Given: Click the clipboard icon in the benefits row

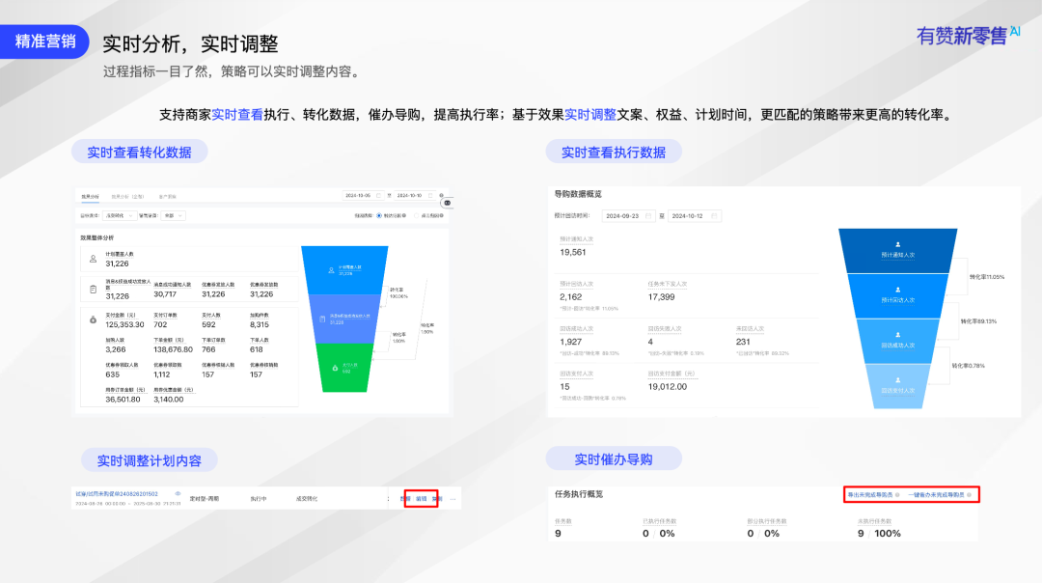Looking at the screenshot, I should click(93, 290).
